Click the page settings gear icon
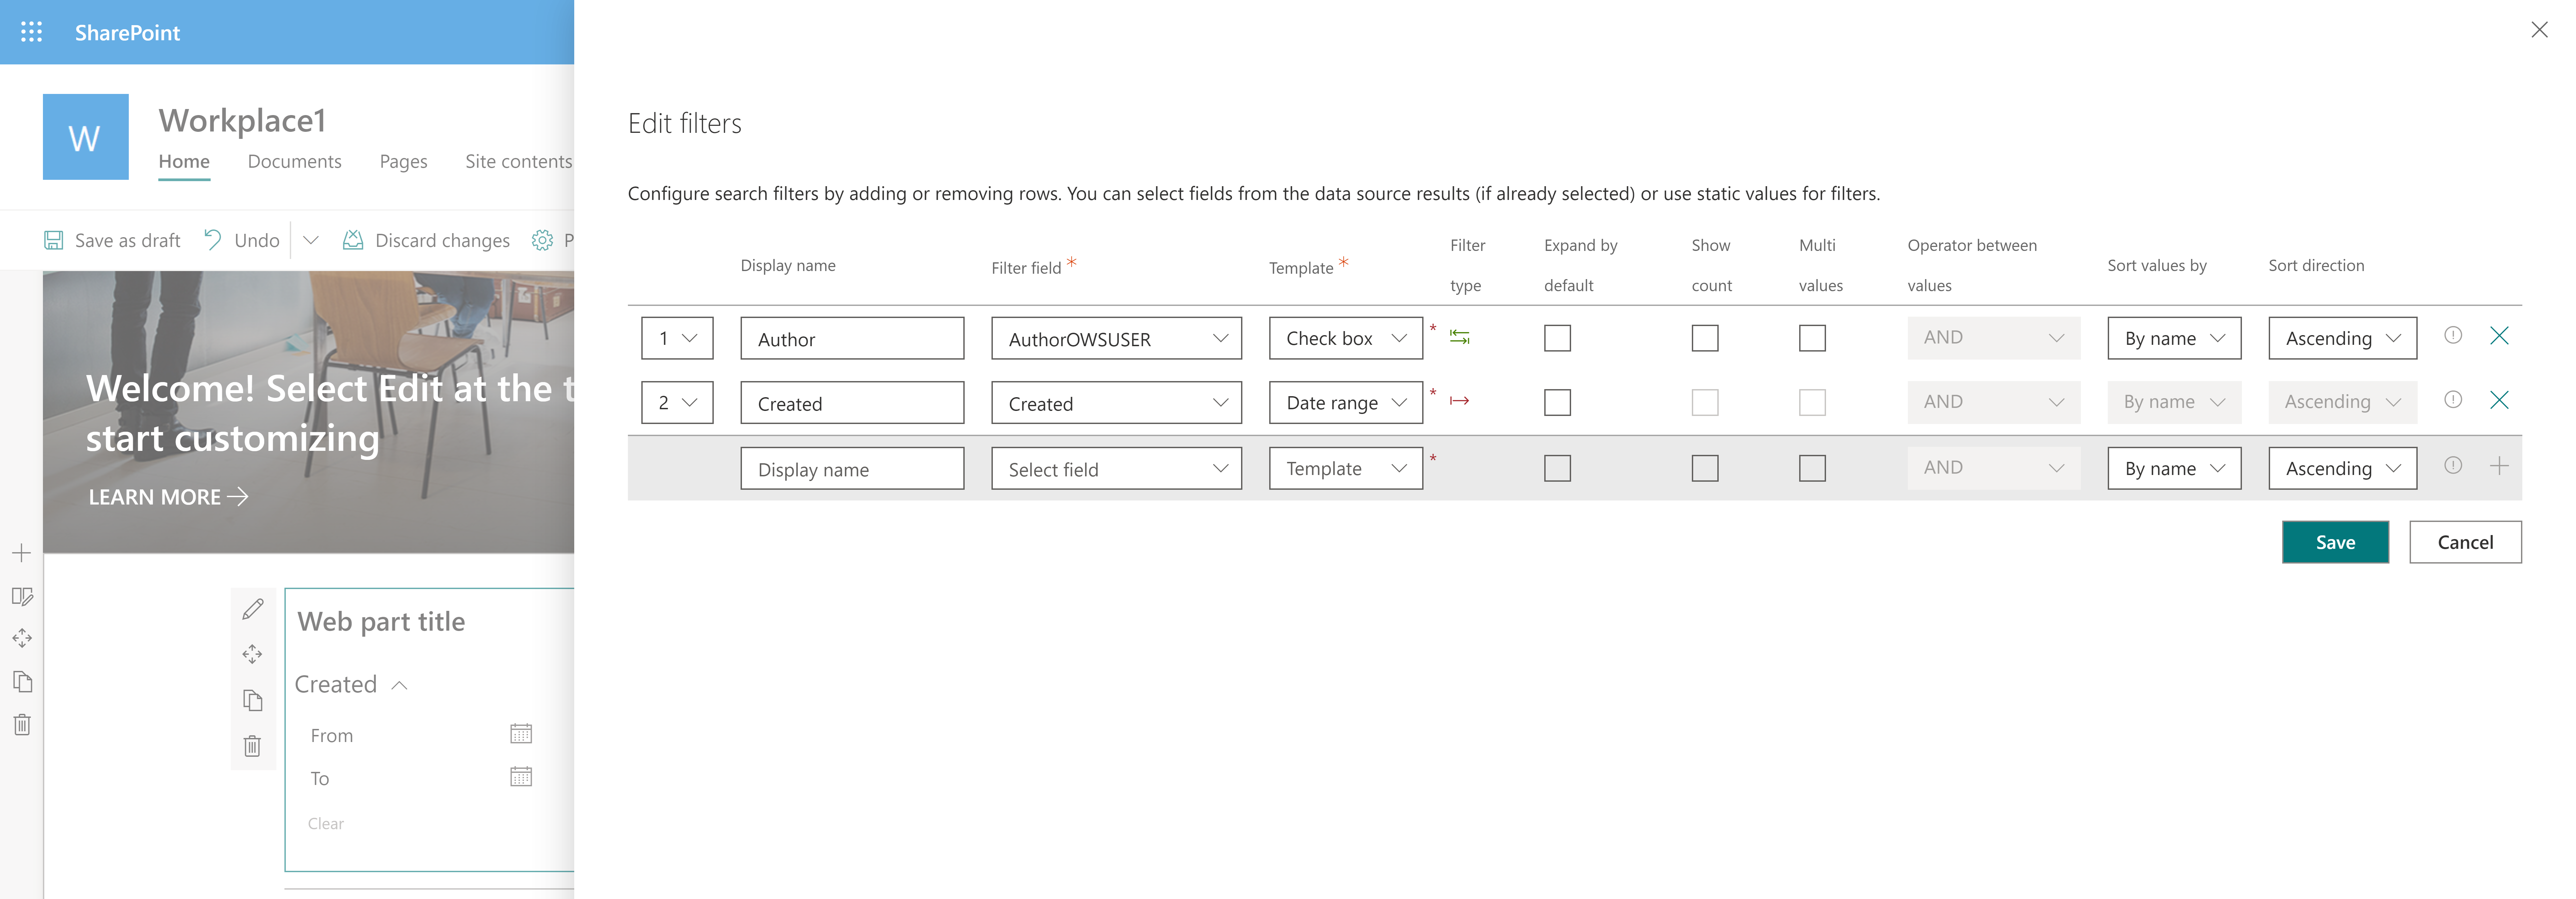Screen dimensions: 2576x899 pyautogui.click(x=542, y=240)
